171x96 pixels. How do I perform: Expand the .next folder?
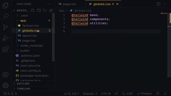pyautogui.click(x=24, y=15)
